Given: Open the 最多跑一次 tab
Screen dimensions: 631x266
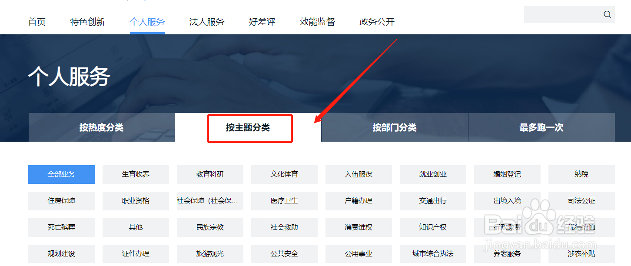Looking at the screenshot, I should (541, 127).
